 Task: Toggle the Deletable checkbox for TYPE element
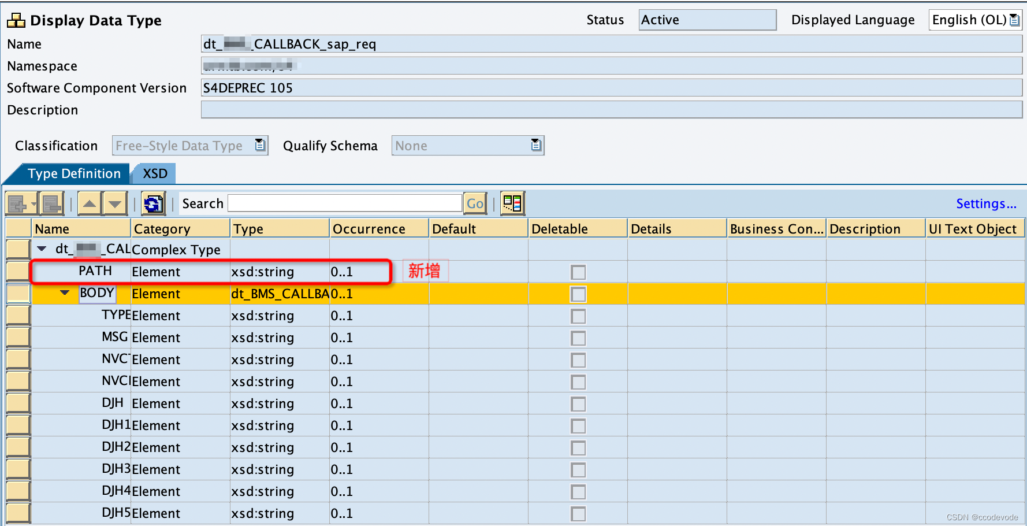(x=578, y=316)
